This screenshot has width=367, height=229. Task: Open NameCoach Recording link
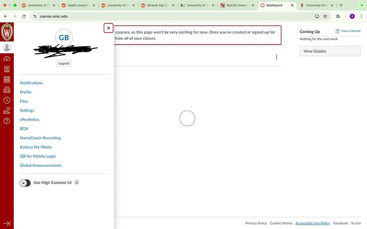(40, 138)
